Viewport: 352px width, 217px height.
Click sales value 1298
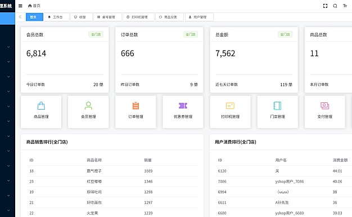(148, 192)
